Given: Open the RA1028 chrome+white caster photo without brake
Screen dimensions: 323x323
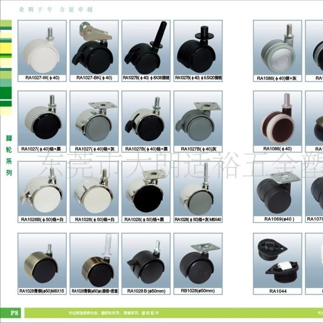Looking at the screenshot, I should [x=94, y=189].
